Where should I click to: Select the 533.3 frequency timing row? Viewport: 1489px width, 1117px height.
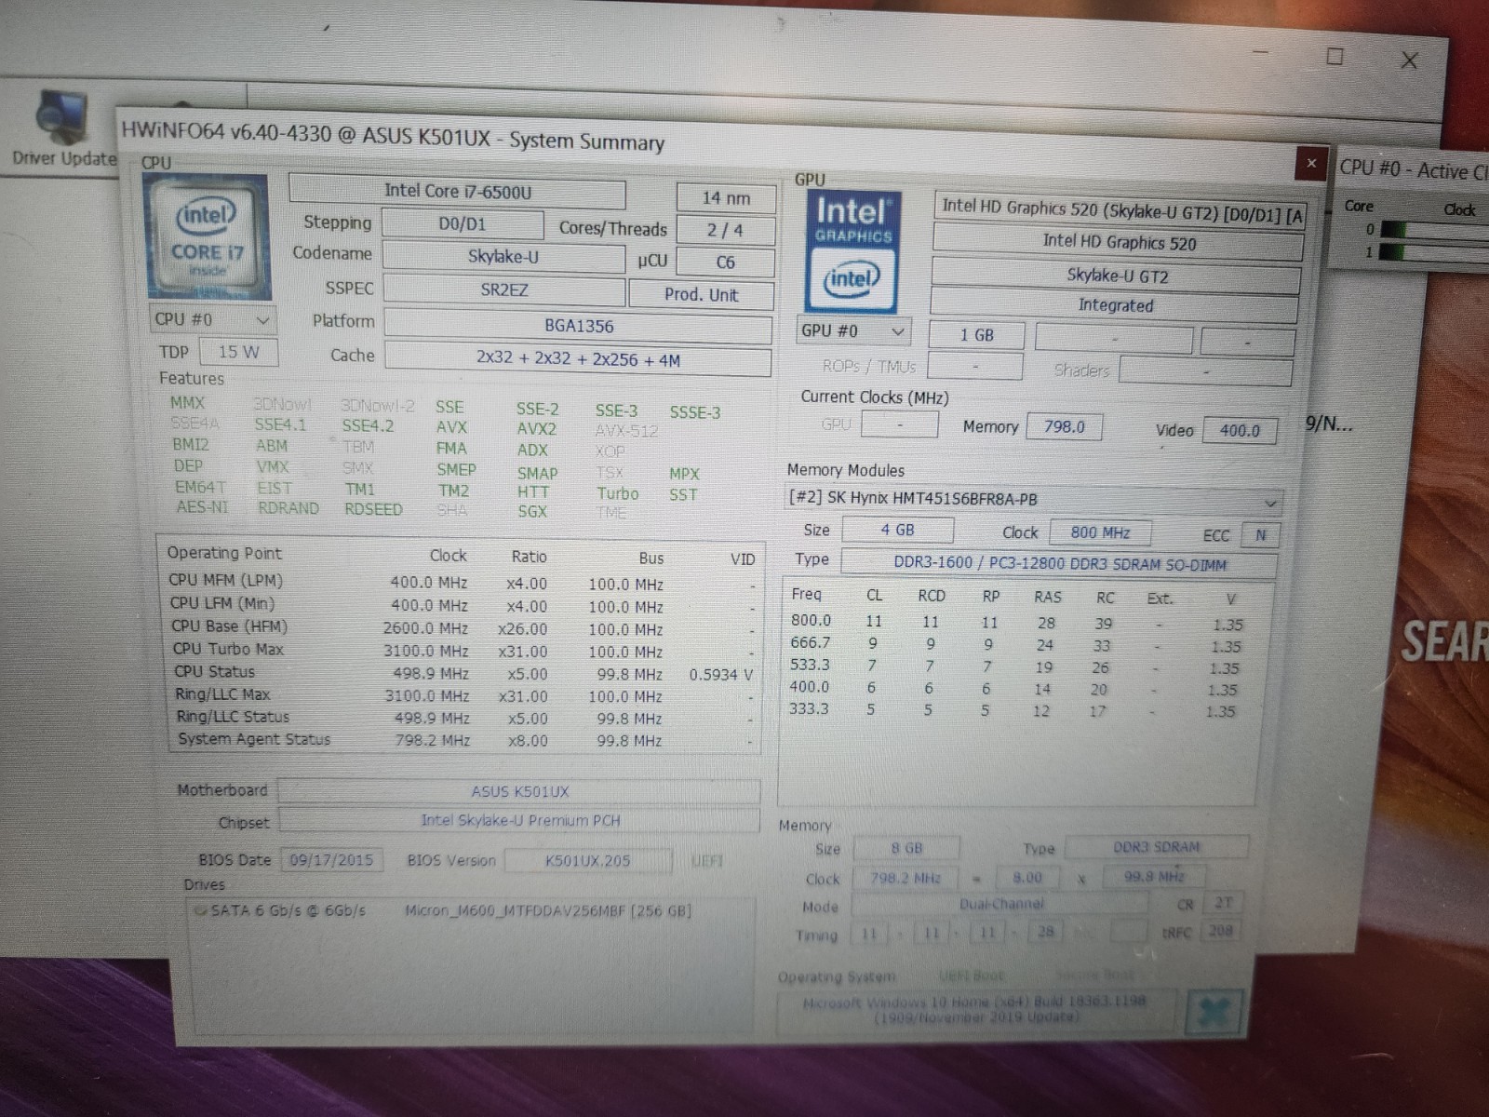click(x=1017, y=666)
